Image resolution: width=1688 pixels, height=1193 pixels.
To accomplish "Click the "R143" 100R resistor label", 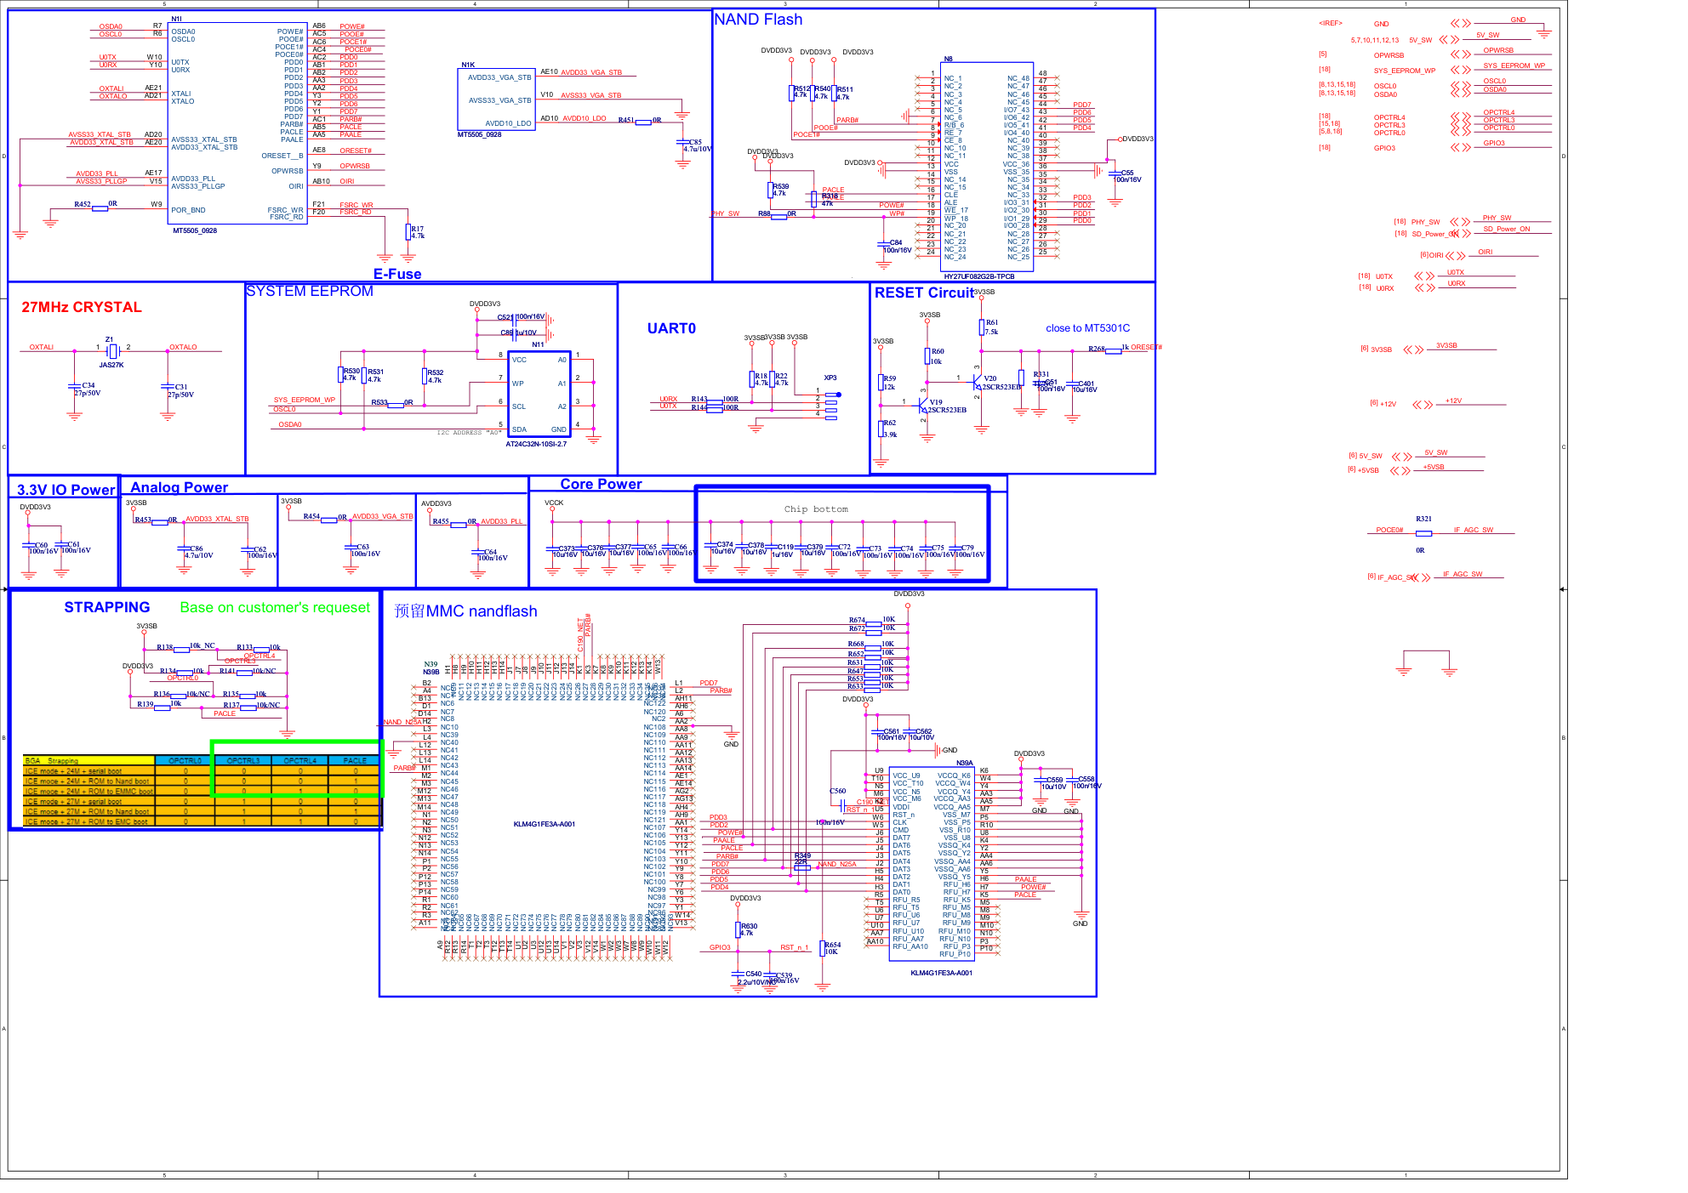I will pos(699,399).
